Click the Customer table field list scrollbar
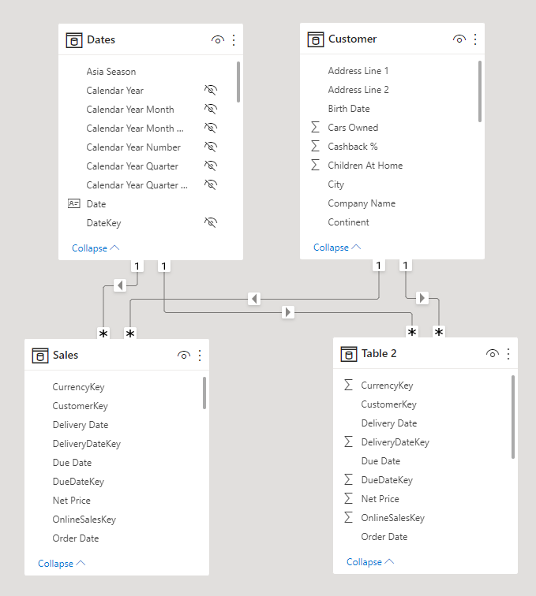The image size is (536, 596). [x=480, y=91]
